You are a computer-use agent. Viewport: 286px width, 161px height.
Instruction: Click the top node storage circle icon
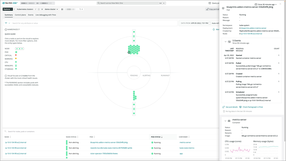click(x=134, y=41)
